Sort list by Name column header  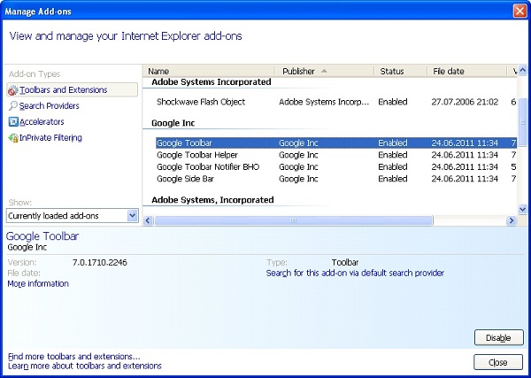pyautogui.click(x=209, y=71)
